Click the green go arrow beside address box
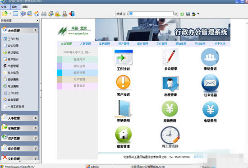Viewport: 248px width, 168px height. [182, 14]
